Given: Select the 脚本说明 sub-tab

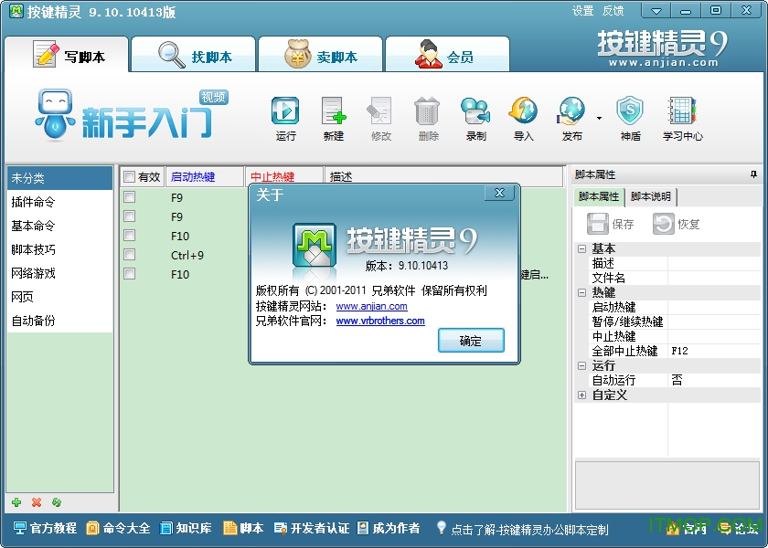Looking at the screenshot, I should (650, 196).
